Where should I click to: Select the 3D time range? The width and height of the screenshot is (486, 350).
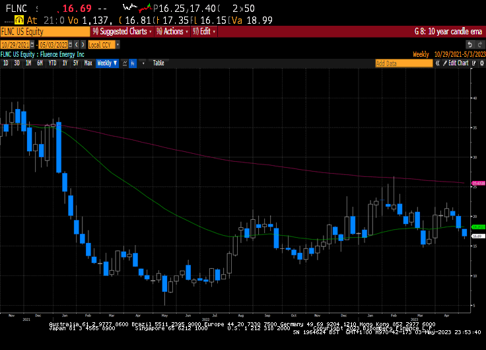click(17, 63)
